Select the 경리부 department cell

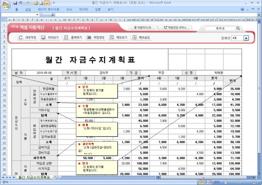104,73
